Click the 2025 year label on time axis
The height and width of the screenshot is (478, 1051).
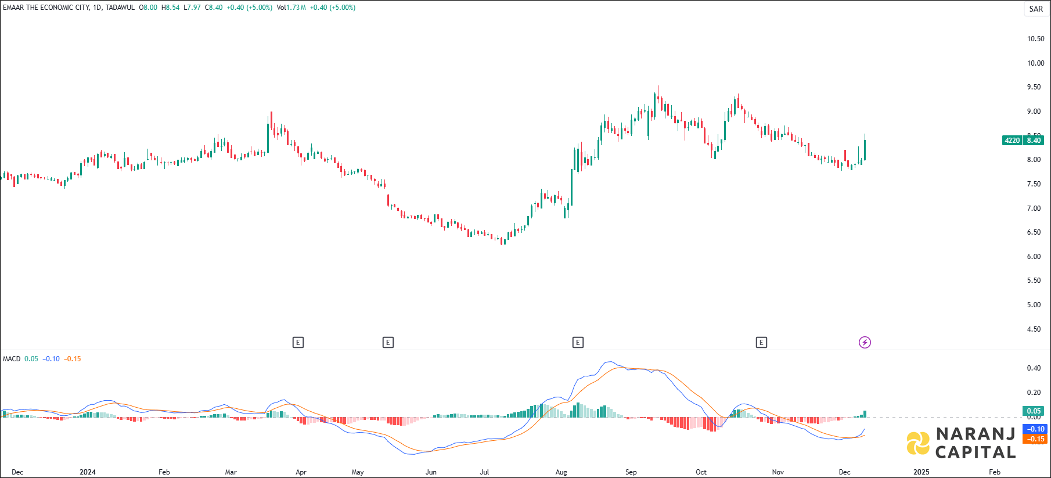[x=921, y=472]
